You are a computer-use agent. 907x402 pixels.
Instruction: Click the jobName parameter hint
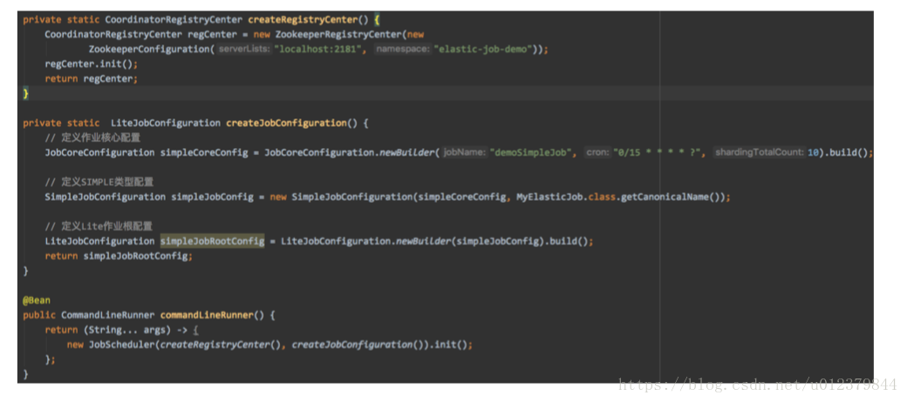pos(465,153)
